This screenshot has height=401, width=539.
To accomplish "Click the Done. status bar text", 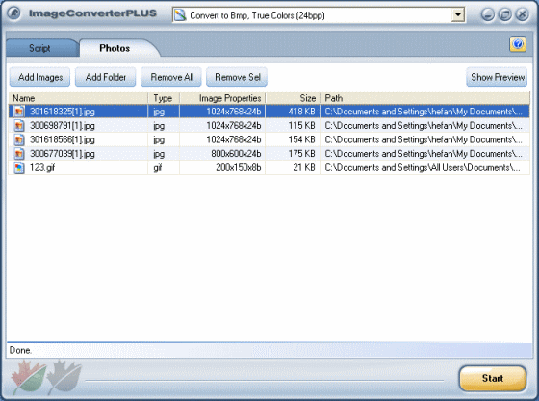I will click(x=20, y=351).
